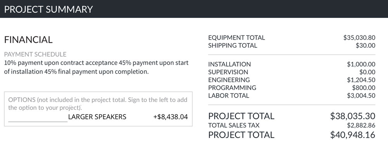Click the Programming $800.00 value
The width and height of the screenshot is (388, 154).
(x=364, y=88)
